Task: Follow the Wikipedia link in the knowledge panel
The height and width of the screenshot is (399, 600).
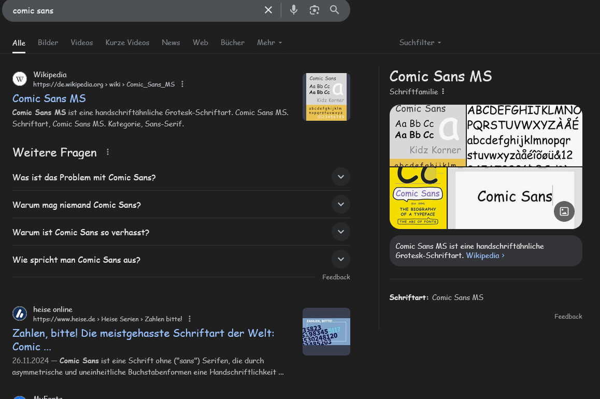Action: pos(485,255)
